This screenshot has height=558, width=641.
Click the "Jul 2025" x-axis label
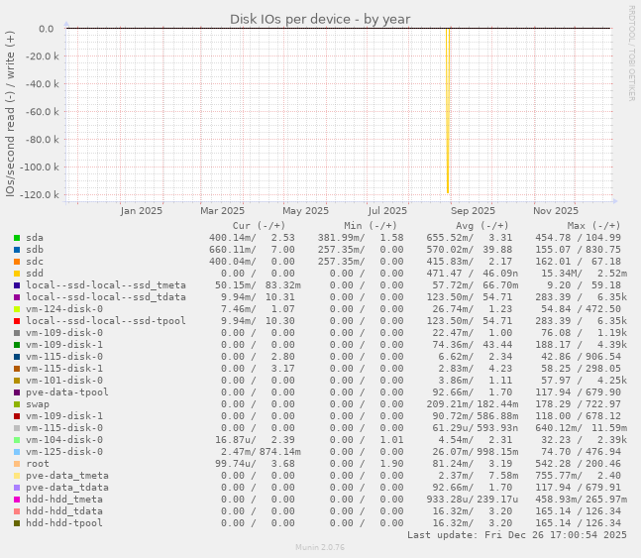[x=387, y=211]
